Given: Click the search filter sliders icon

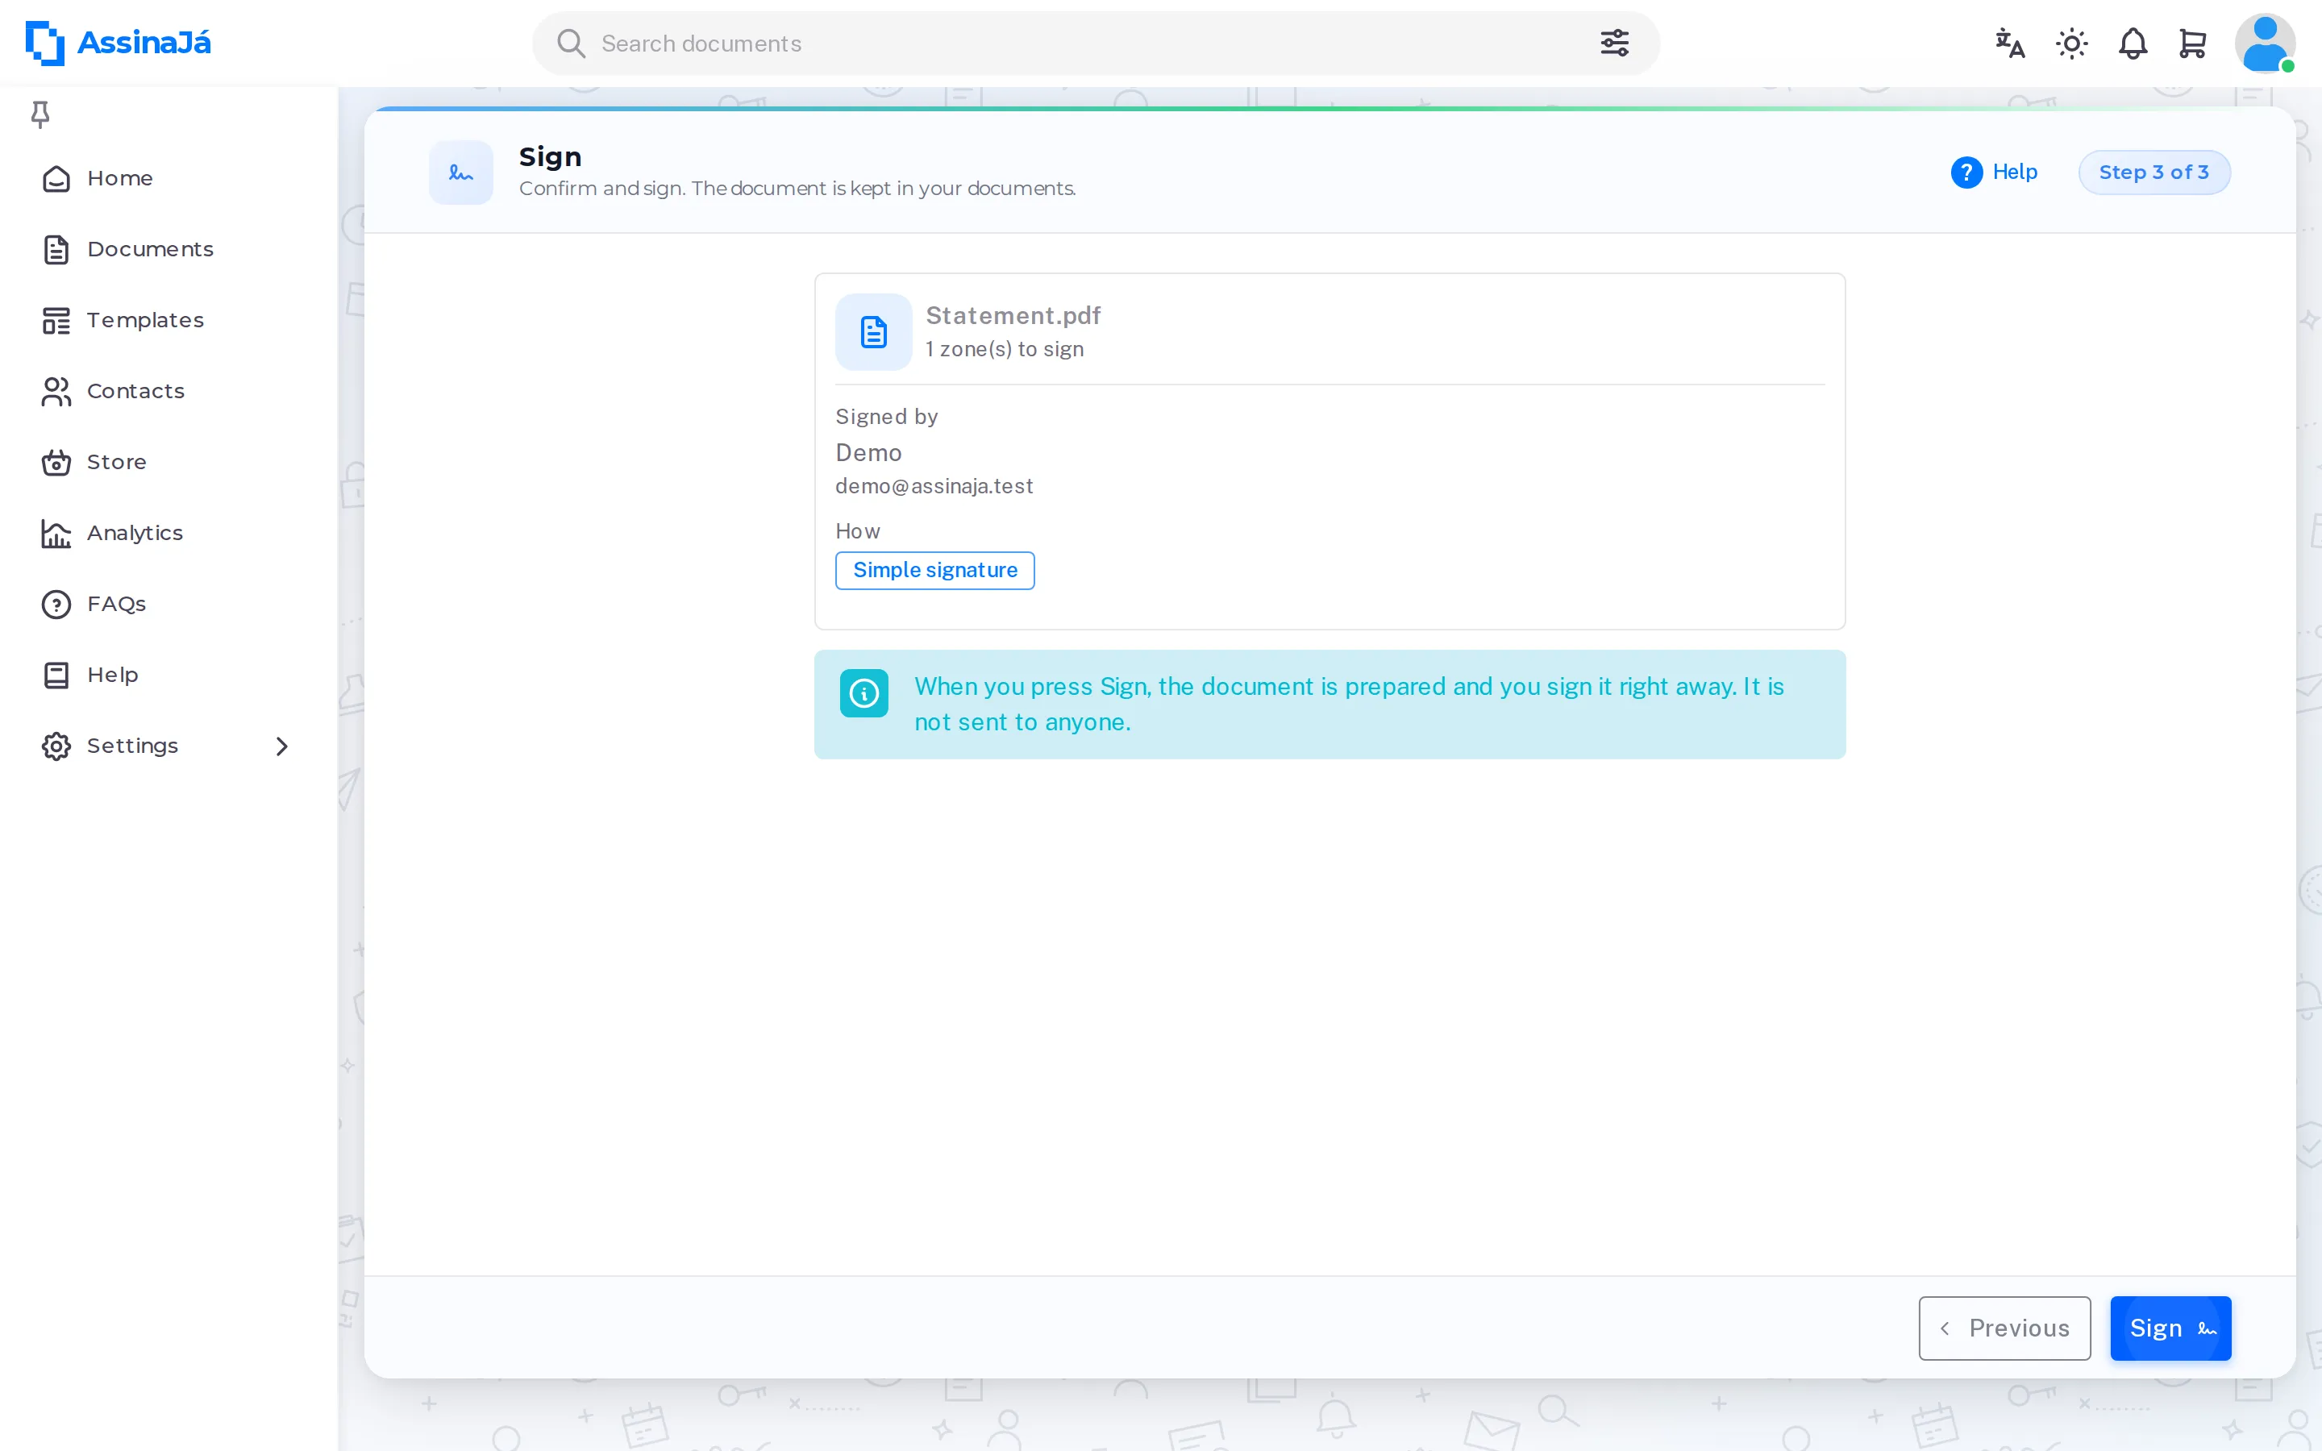Looking at the screenshot, I should pos(1614,44).
